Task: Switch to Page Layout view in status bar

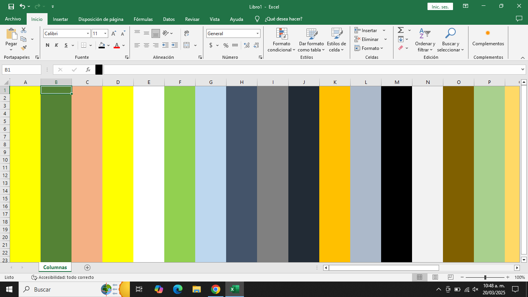Action: point(435,277)
